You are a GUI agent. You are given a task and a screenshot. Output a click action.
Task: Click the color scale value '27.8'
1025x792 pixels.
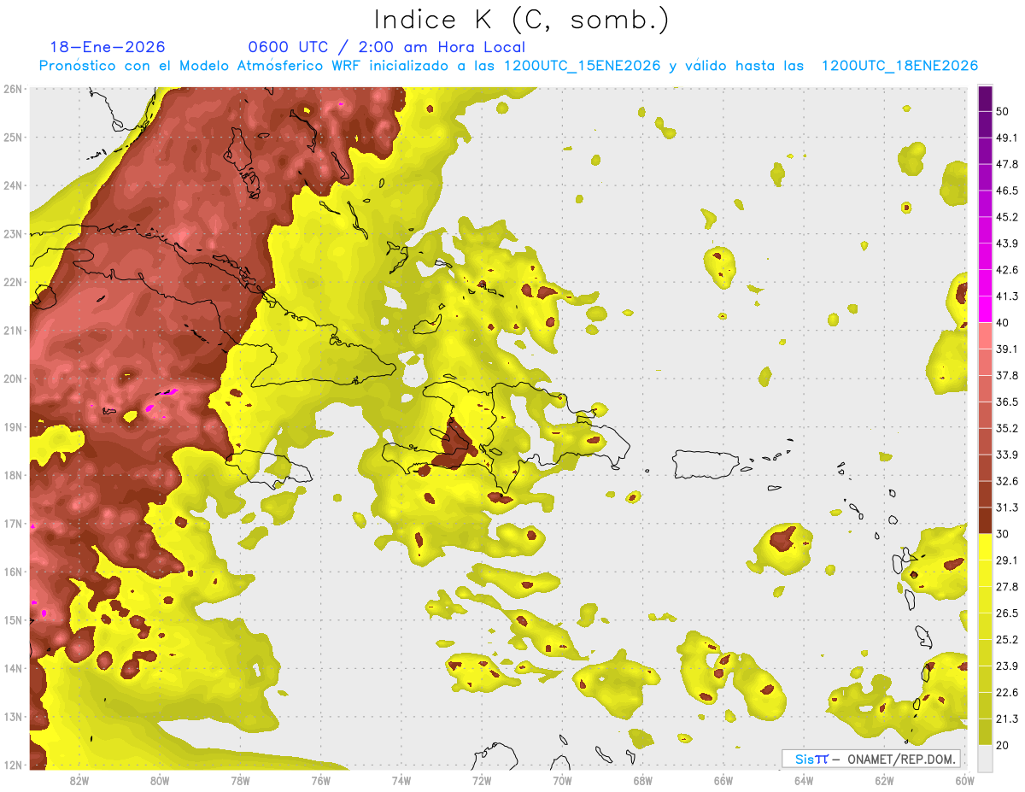coord(1006,586)
